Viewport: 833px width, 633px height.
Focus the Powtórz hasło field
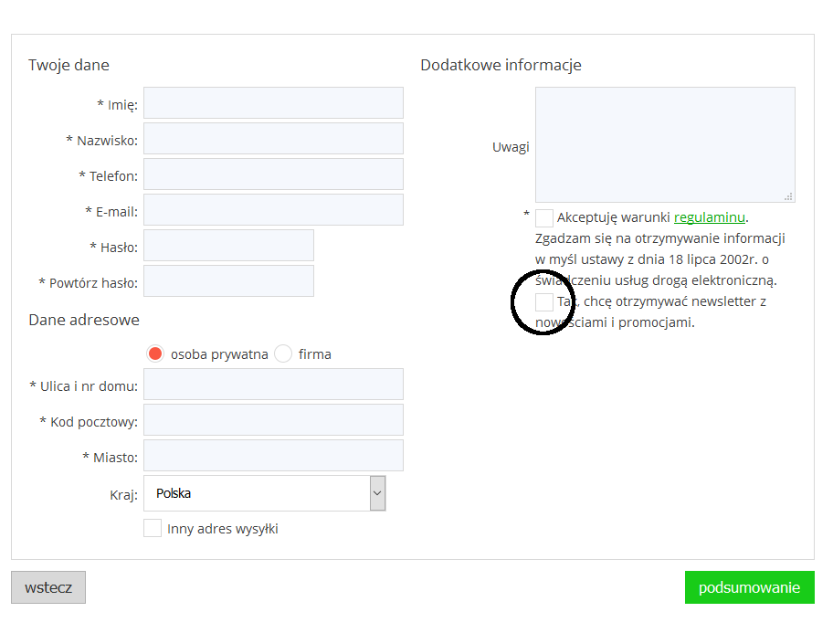click(x=228, y=281)
